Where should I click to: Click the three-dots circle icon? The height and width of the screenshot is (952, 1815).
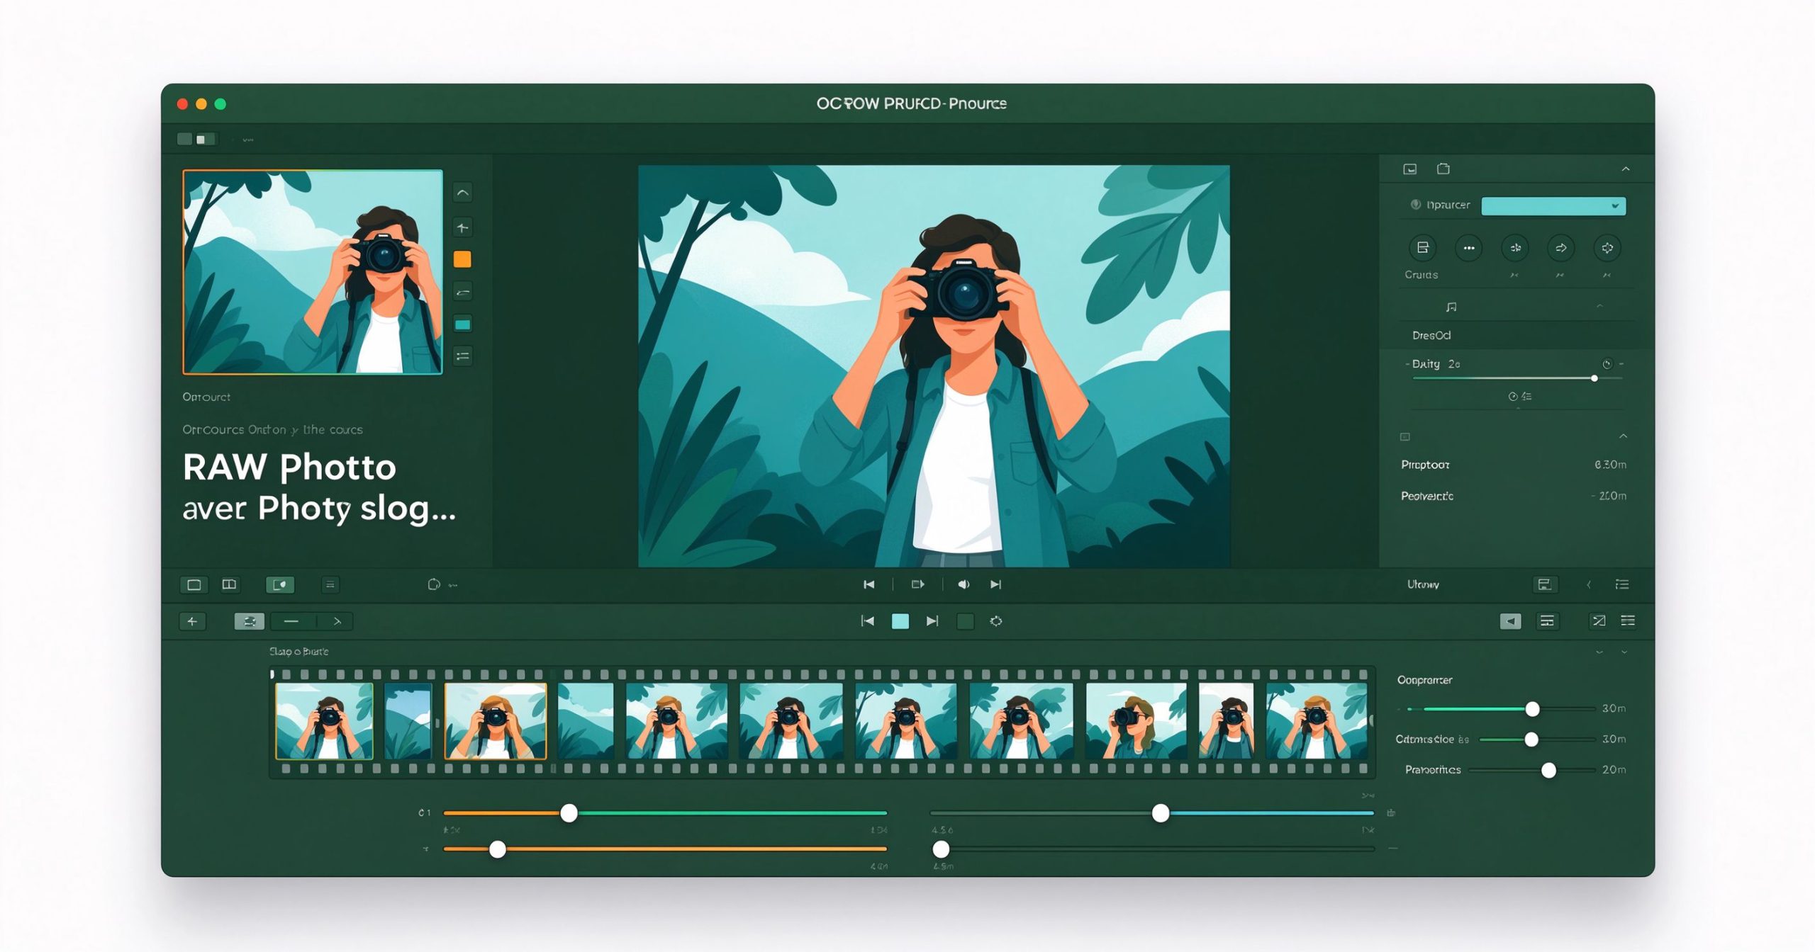[x=1468, y=248]
